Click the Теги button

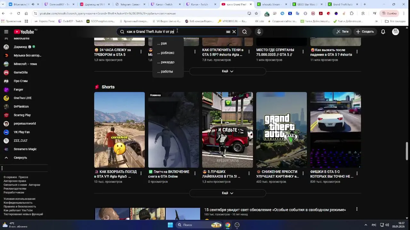pos(342,32)
